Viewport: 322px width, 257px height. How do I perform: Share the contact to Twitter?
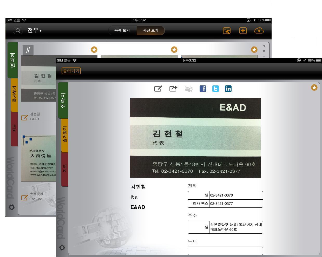215,89
